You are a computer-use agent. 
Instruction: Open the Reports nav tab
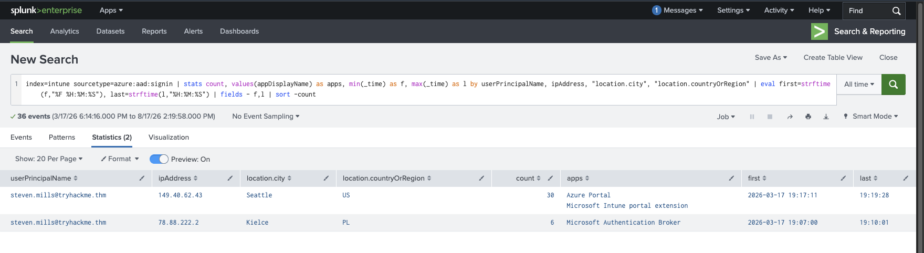154,31
